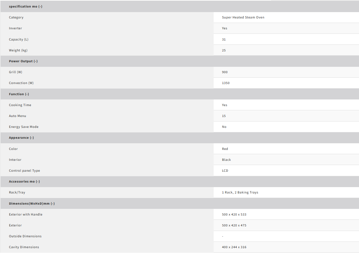Select the '1 Rack, 2 Baking Trays' value

(x=240, y=192)
